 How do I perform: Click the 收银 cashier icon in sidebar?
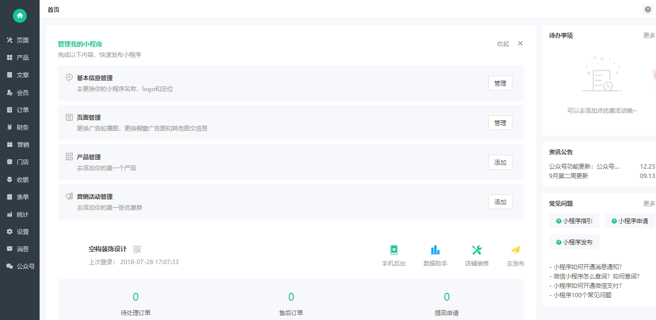point(9,180)
